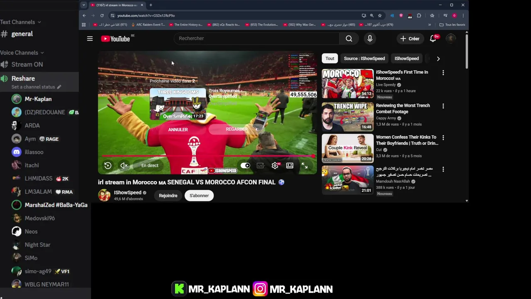Select the IShowSpeed filter chip

point(407,59)
